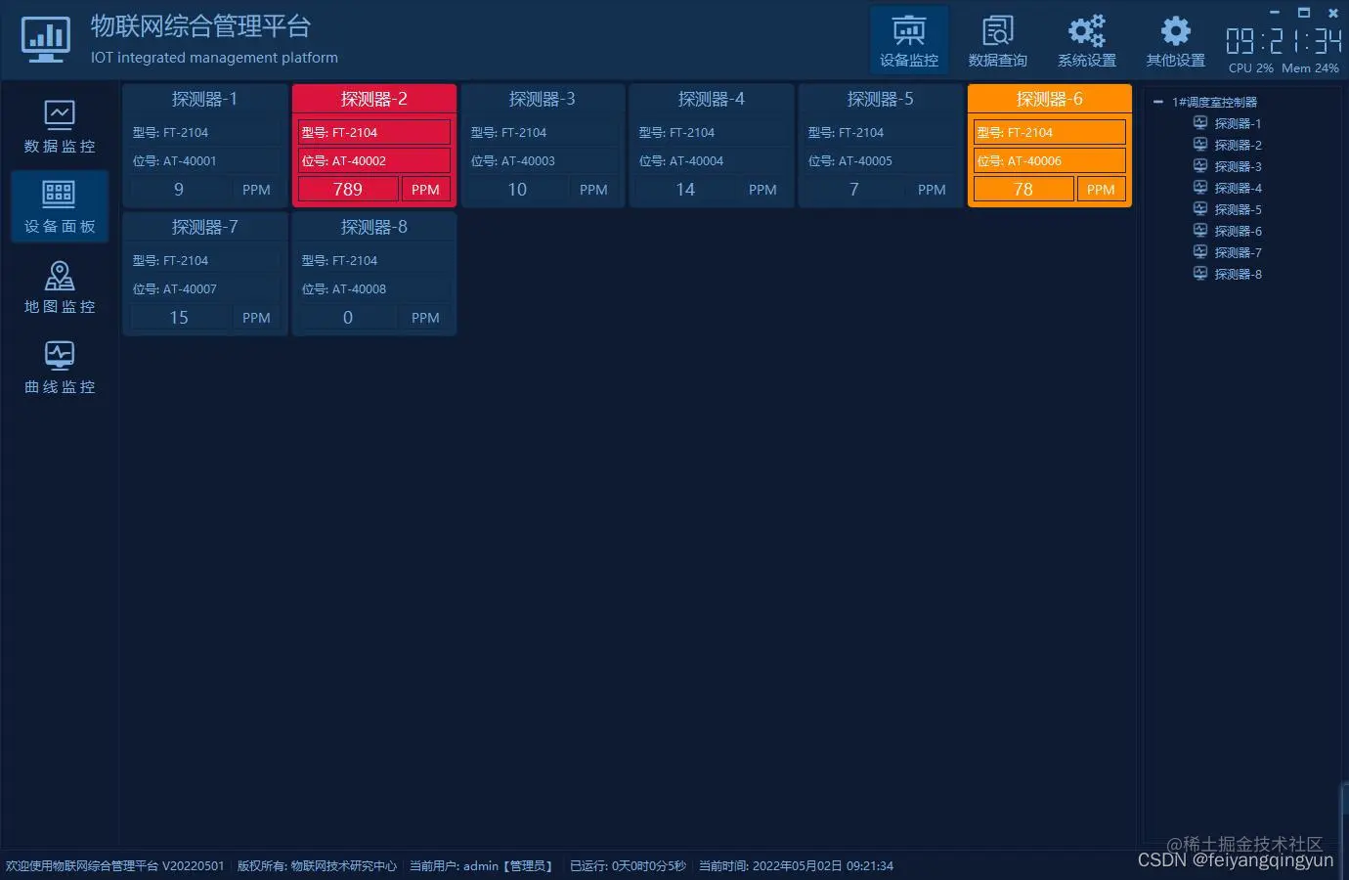The height and width of the screenshot is (880, 1349).
Task: Click the device icon beside tree item 探测器-4
Action: tap(1200, 188)
